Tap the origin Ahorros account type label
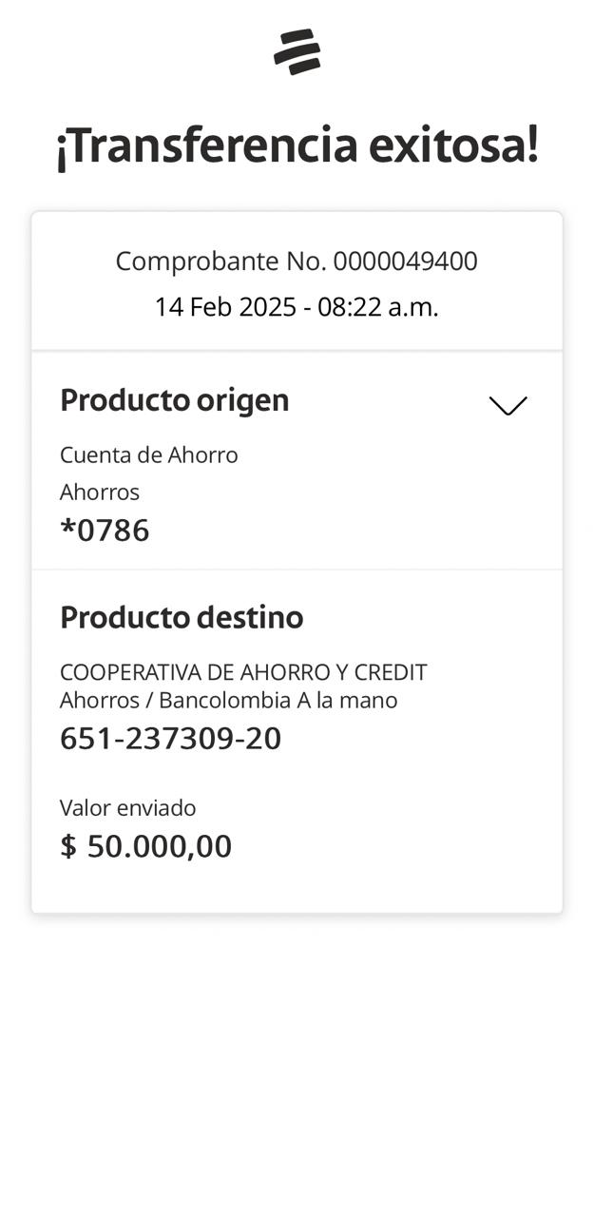 pyautogui.click(x=99, y=492)
